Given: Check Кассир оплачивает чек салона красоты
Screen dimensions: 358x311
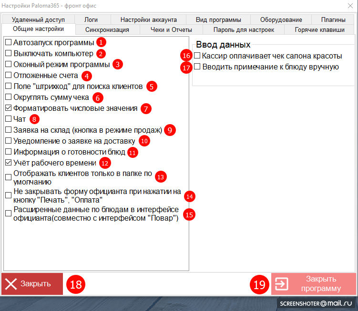Looking at the screenshot, I should [197, 56].
